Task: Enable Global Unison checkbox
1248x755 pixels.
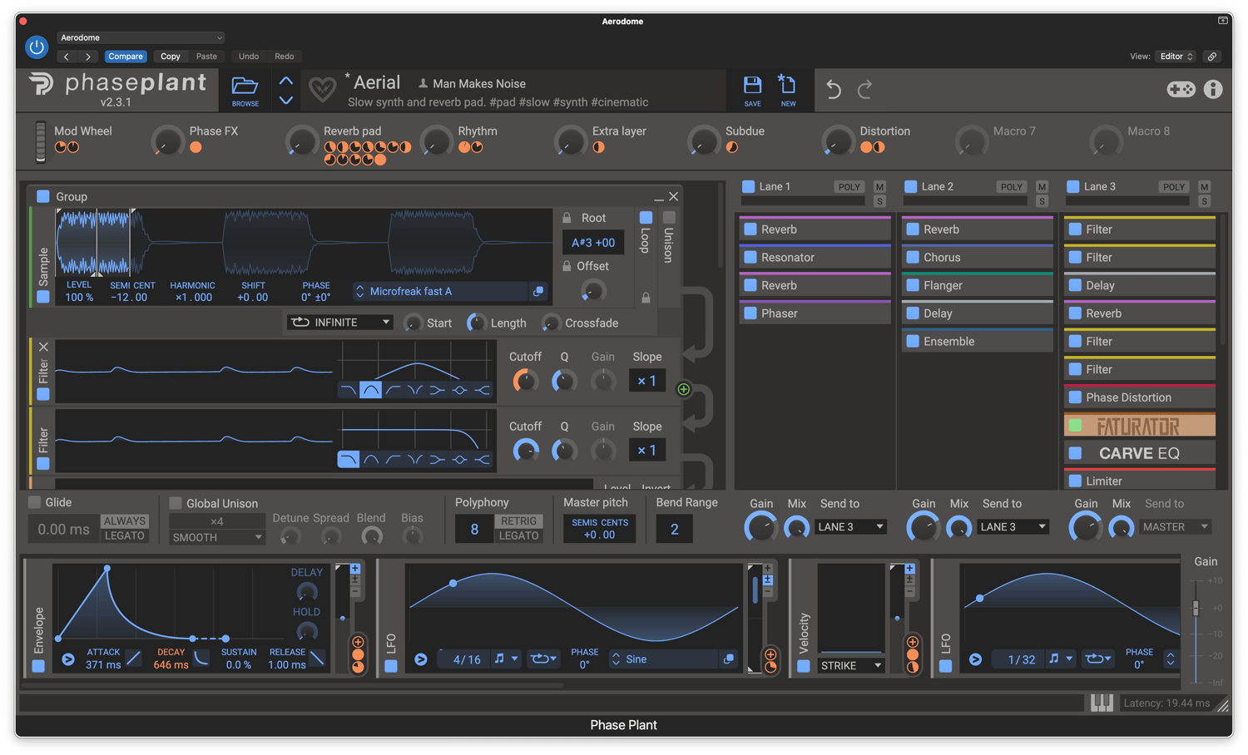Action: pos(176,503)
